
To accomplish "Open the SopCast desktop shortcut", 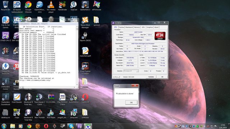I will point(74,6).
